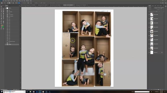Screen dimensions: 167x93
Task: Open File Explorer from the taskbar
Action: 30,92
